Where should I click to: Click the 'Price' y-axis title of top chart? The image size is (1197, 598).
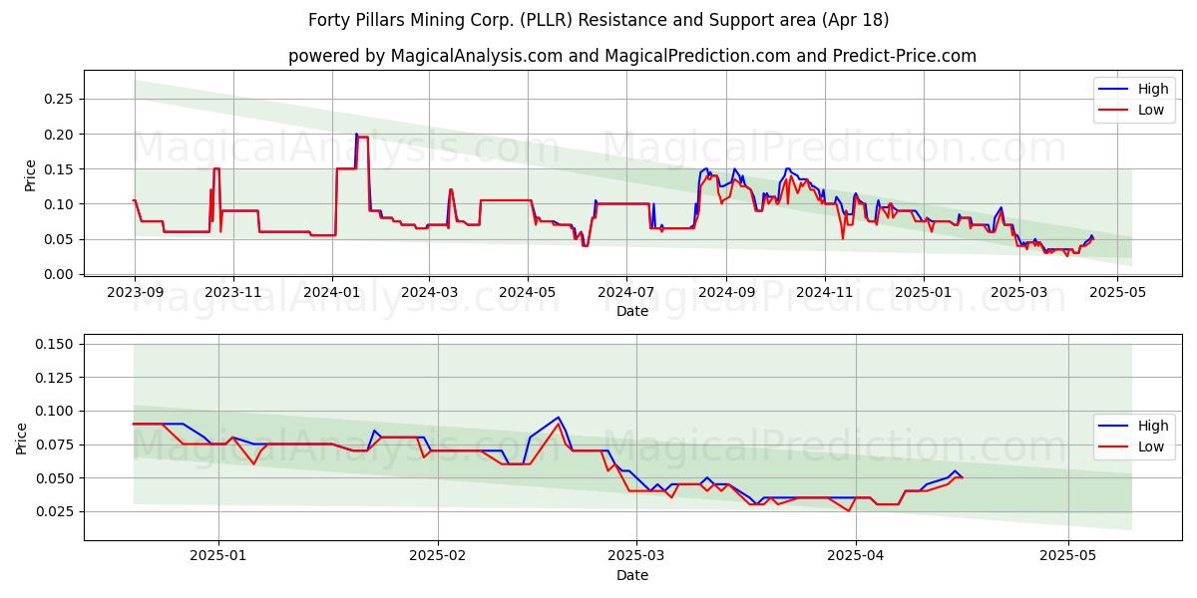[30, 173]
